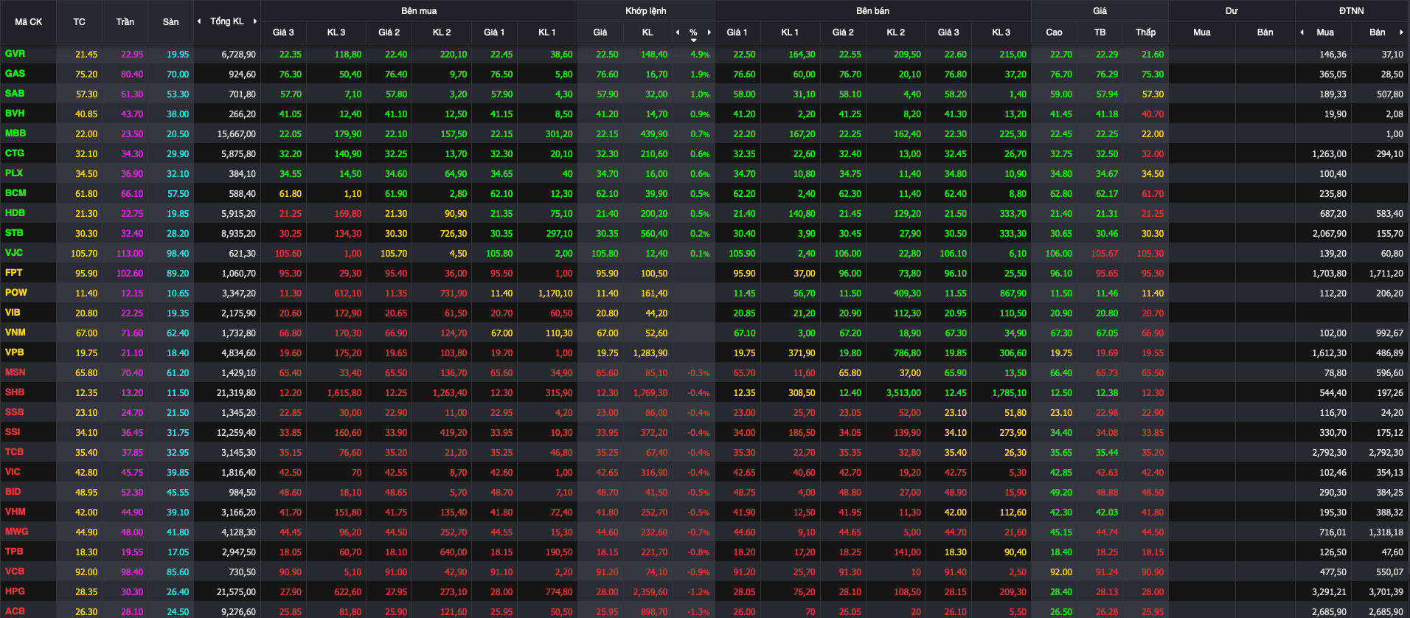Select the VJC ticker
Viewport: 1410px width, 618px height.
pos(14,253)
